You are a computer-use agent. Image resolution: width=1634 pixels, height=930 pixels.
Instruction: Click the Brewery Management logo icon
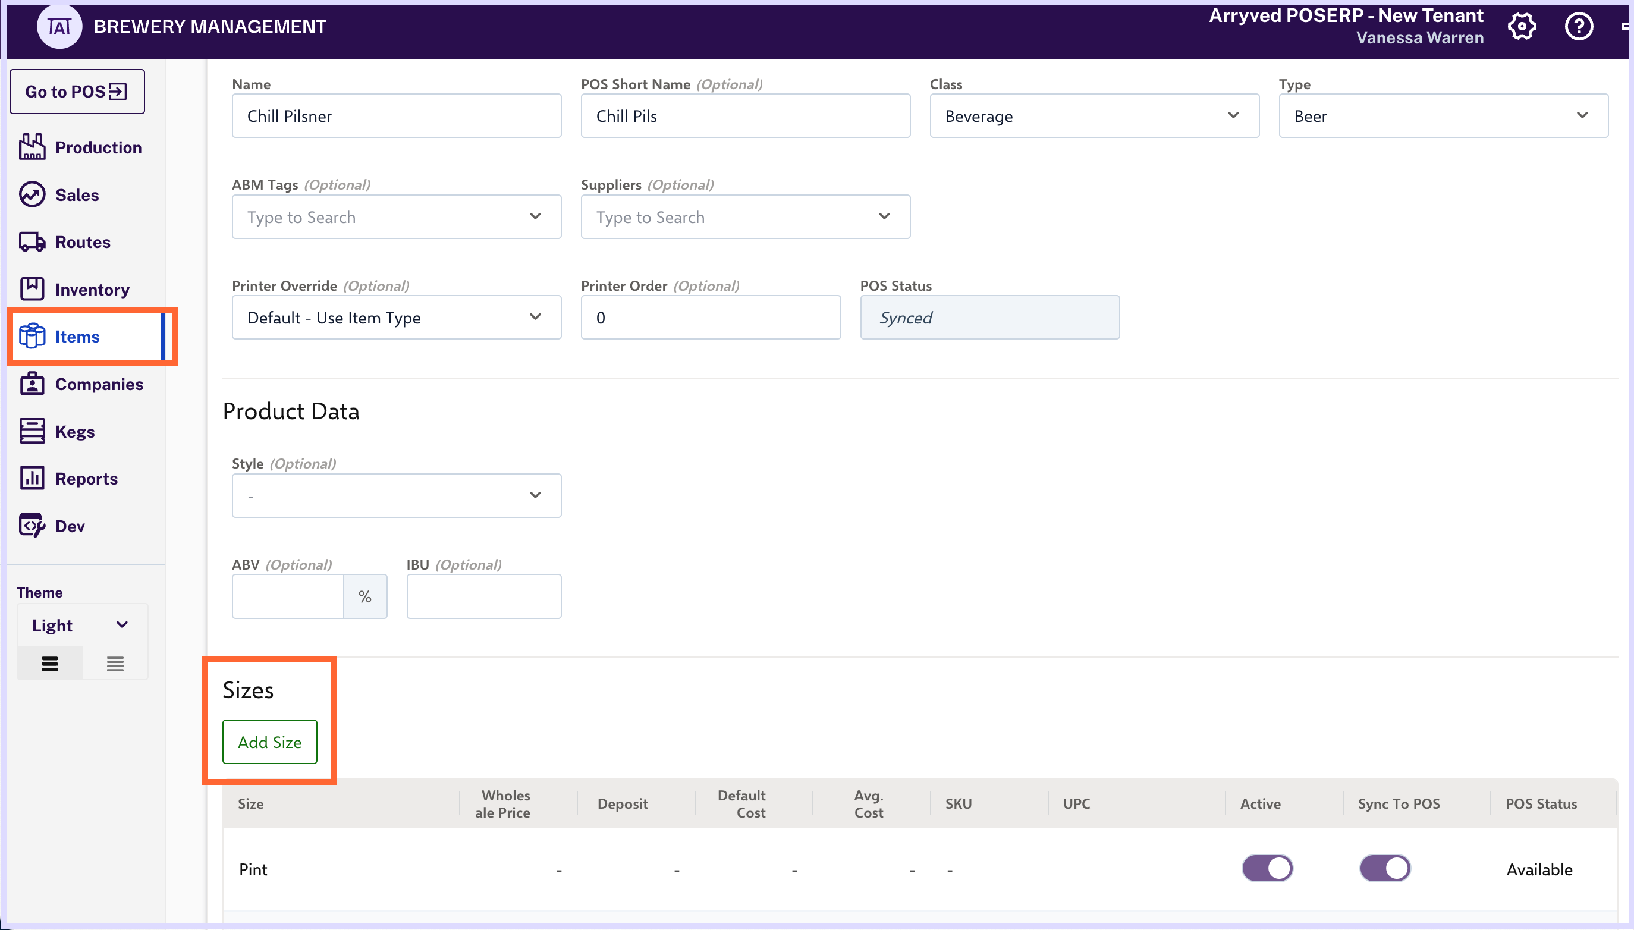[x=59, y=26]
